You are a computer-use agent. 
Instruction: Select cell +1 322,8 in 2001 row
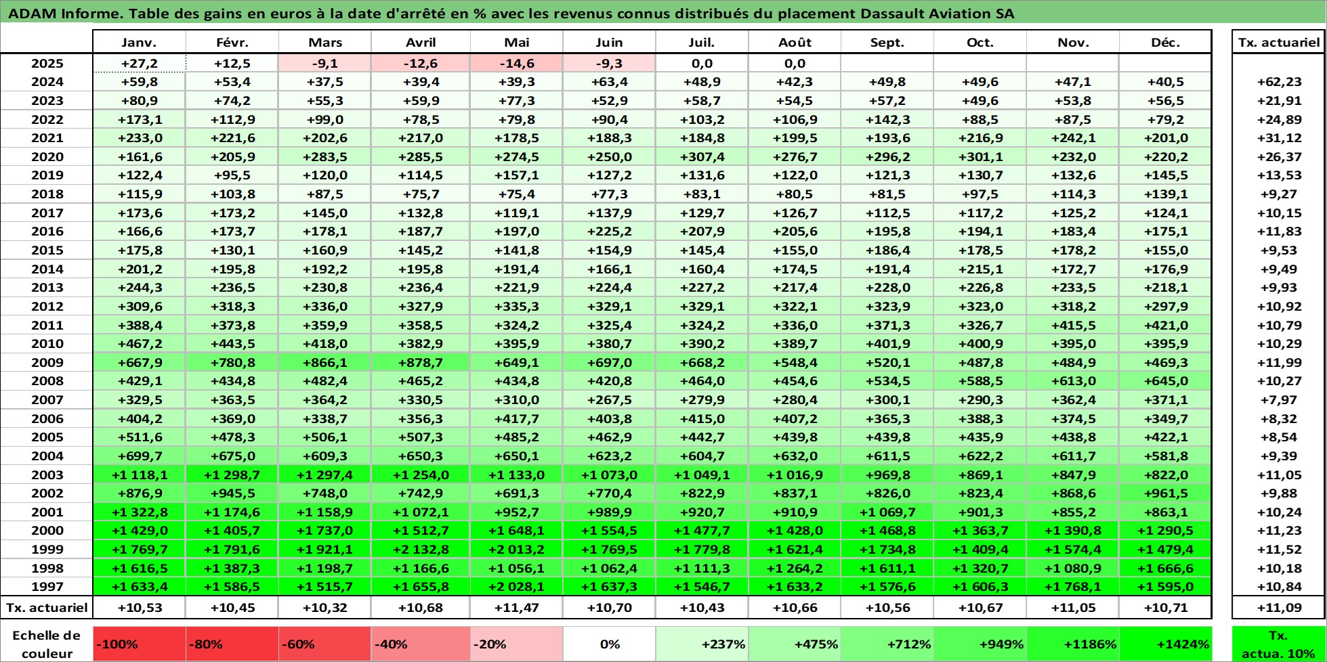pos(139,512)
